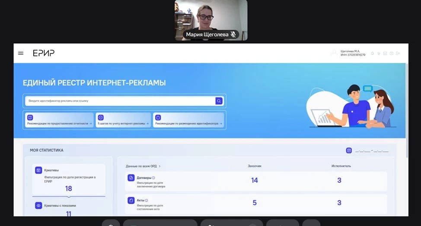The image size is (421, 226).
Task: Click the ЕДИНЫЙ РЕЕСТР ИНТЕРНЕТ-РЕКЛАМЫ heading
Action: click(94, 83)
